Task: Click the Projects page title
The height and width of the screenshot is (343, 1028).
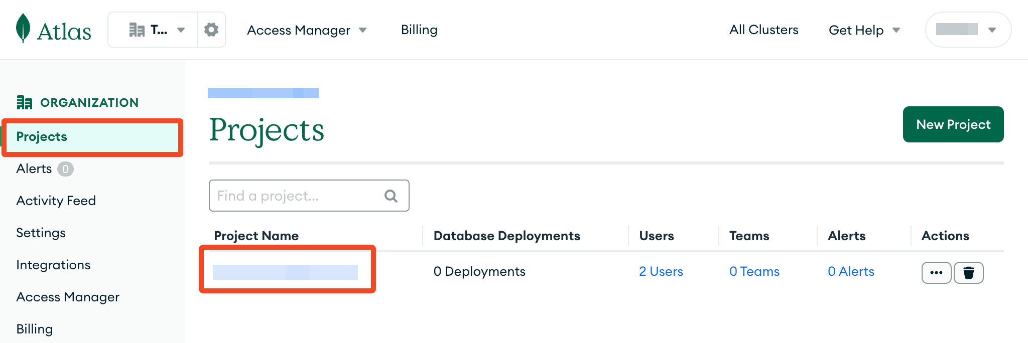Action: tap(267, 130)
